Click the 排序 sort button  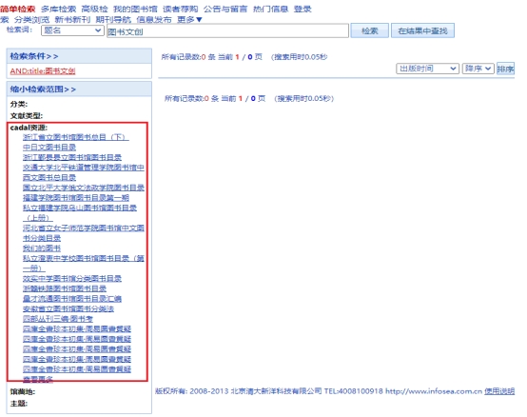click(505, 69)
